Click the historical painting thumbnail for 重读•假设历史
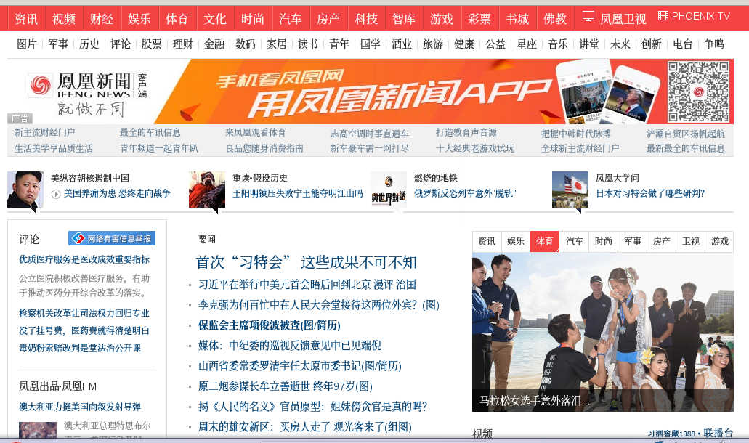The height and width of the screenshot is (443, 749). coord(207,190)
